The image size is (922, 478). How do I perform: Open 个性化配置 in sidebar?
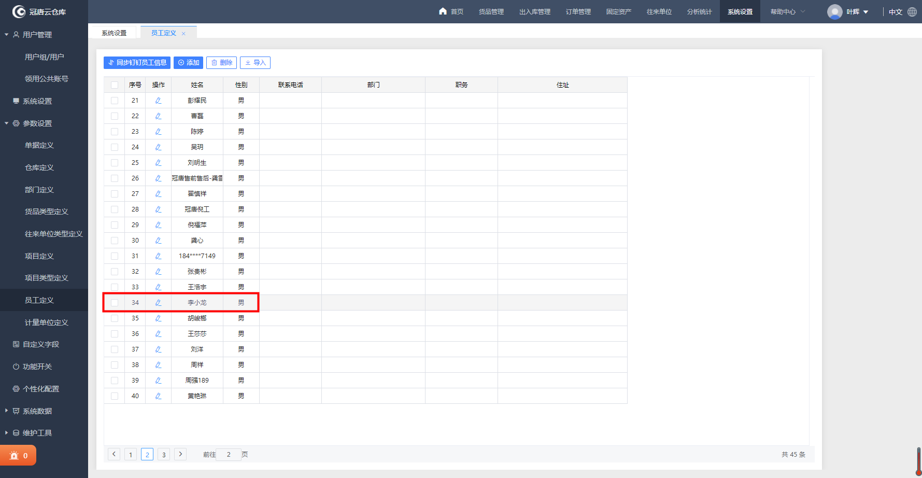41,389
